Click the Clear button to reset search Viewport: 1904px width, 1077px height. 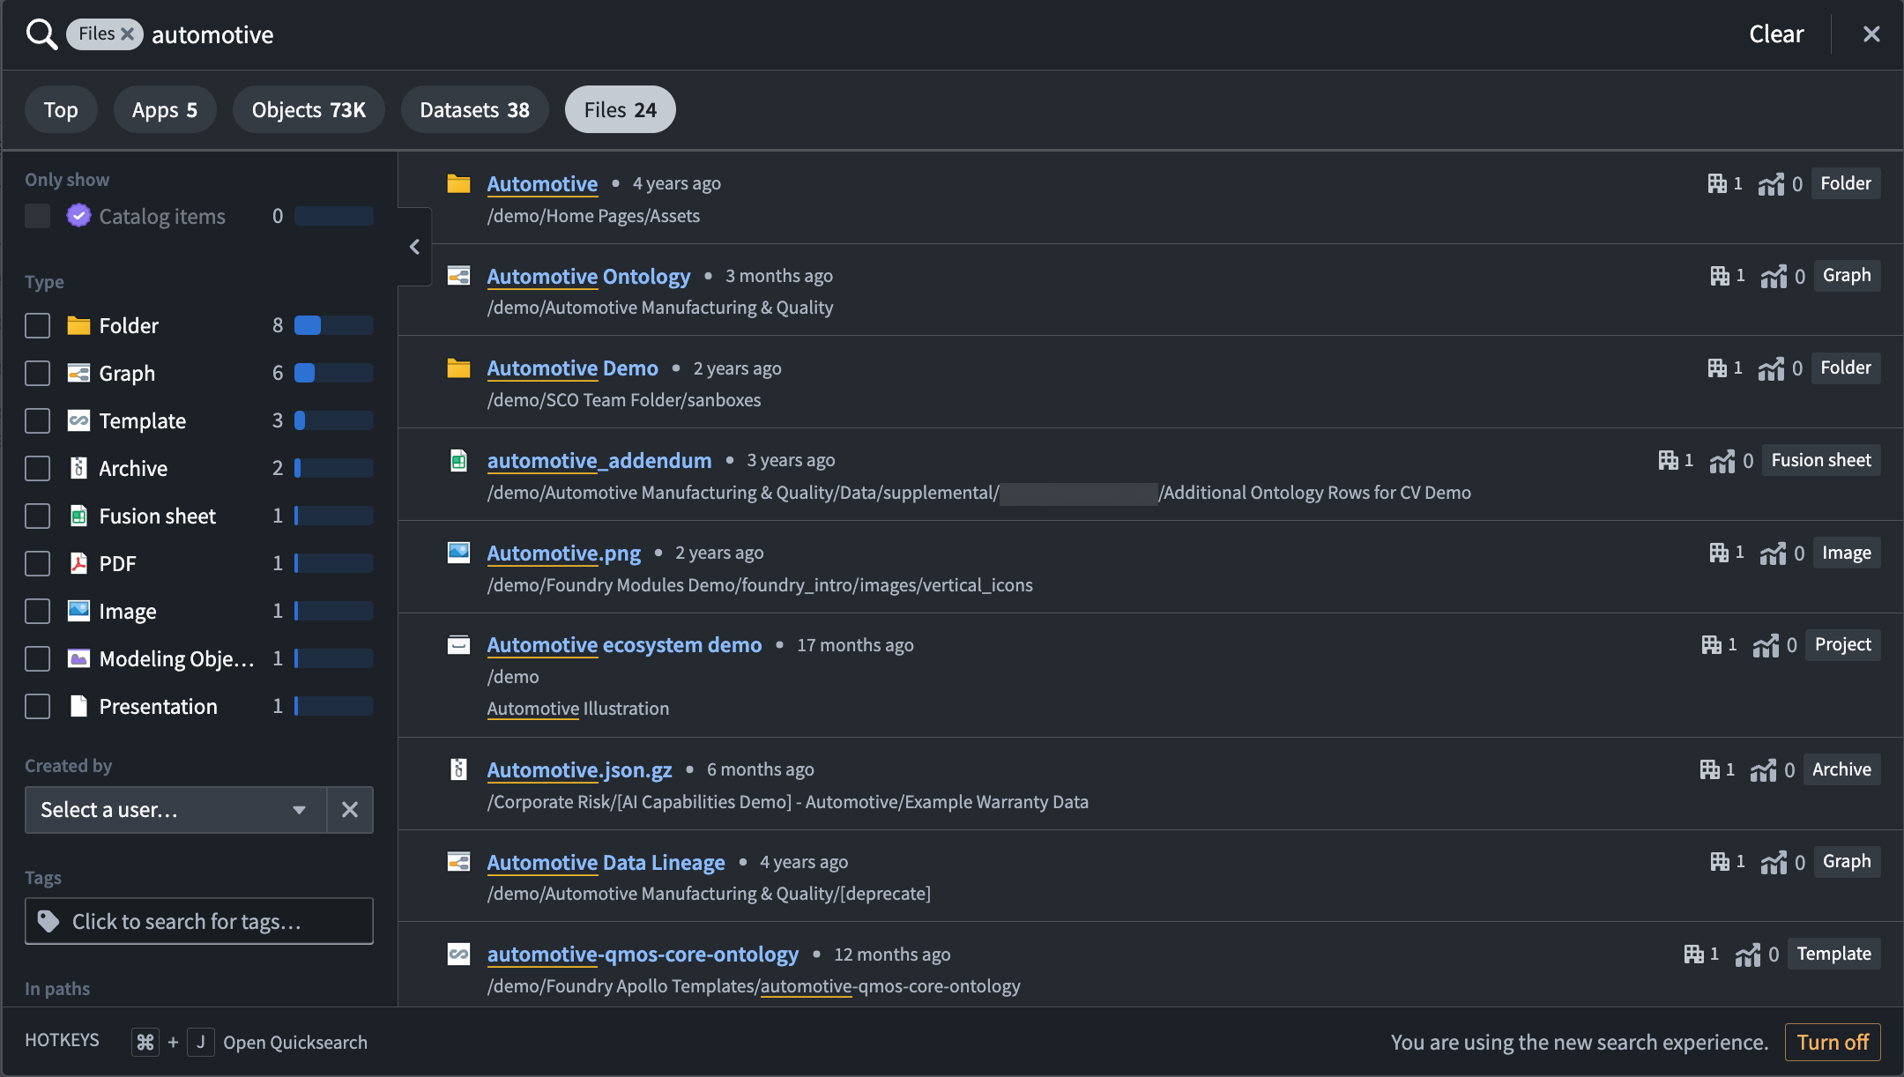[1774, 33]
